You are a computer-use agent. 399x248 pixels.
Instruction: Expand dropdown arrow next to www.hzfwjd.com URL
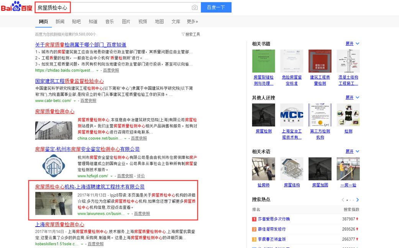111,176
